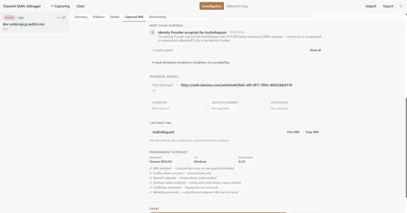View the AuthnRequest XML
The width and height of the screenshot is (407, 213).
(x=293, y=132)
